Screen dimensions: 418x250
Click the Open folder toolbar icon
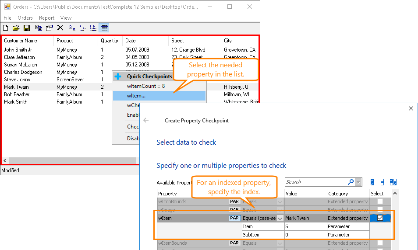(16, 28)
